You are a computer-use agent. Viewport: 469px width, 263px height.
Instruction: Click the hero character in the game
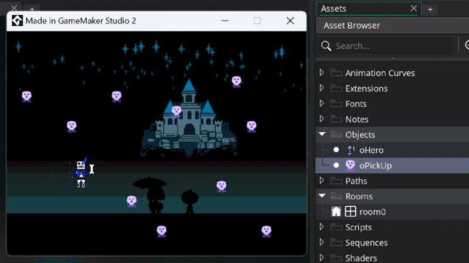coord(81,173)
